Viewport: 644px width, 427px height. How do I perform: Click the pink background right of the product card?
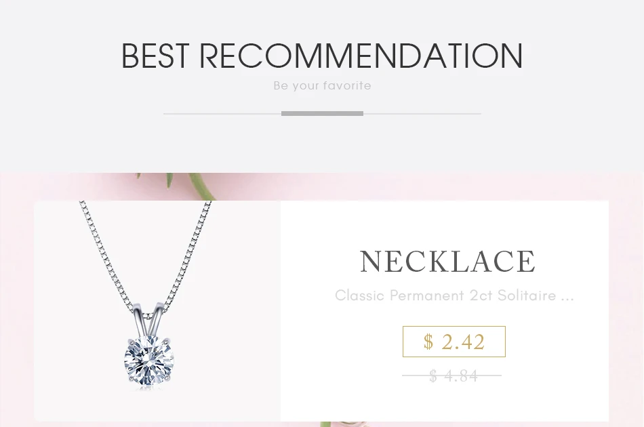point(626,311)
